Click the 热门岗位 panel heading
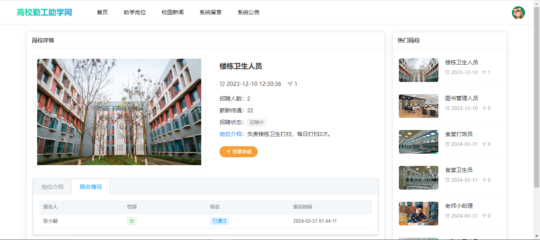Screen dimensions: 540x240 (x=409, y=40)
